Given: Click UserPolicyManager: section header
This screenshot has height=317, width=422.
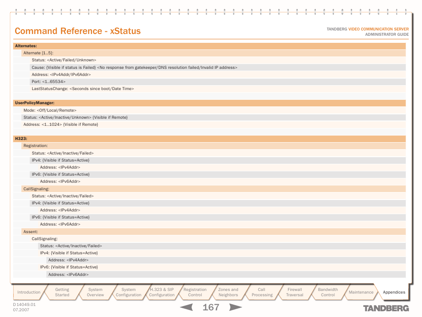Looking at the screenshot, I should [209, 103].
